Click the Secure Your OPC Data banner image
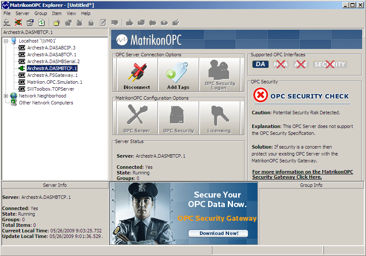 (184, 213)
